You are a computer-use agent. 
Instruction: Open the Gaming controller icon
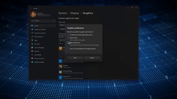(32, 51)
